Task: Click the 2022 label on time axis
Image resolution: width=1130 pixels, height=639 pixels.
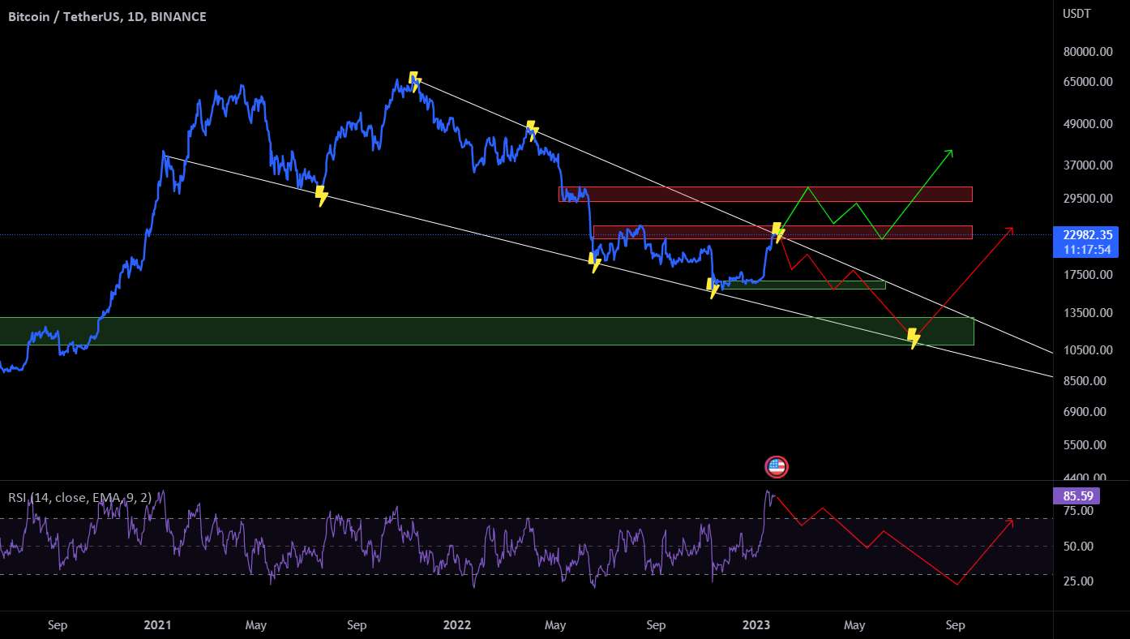Action: point(457,625)
